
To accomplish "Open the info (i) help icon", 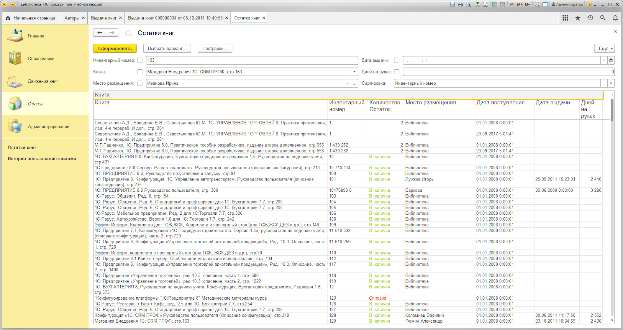I will click(x=589, y=4).
